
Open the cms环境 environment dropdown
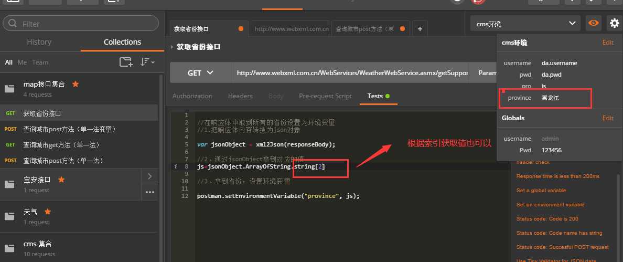[x=525, y=24]
